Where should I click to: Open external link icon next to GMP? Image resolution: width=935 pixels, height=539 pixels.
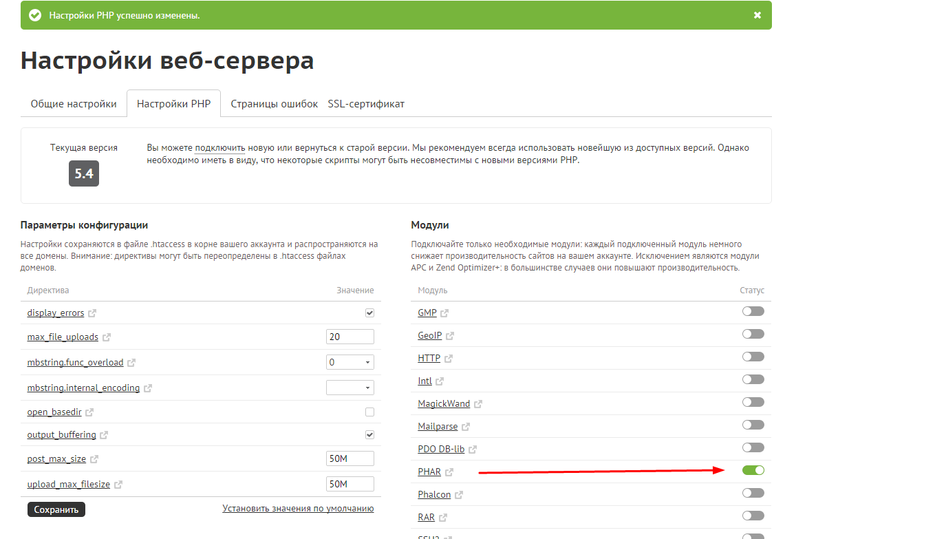[444, 313]
